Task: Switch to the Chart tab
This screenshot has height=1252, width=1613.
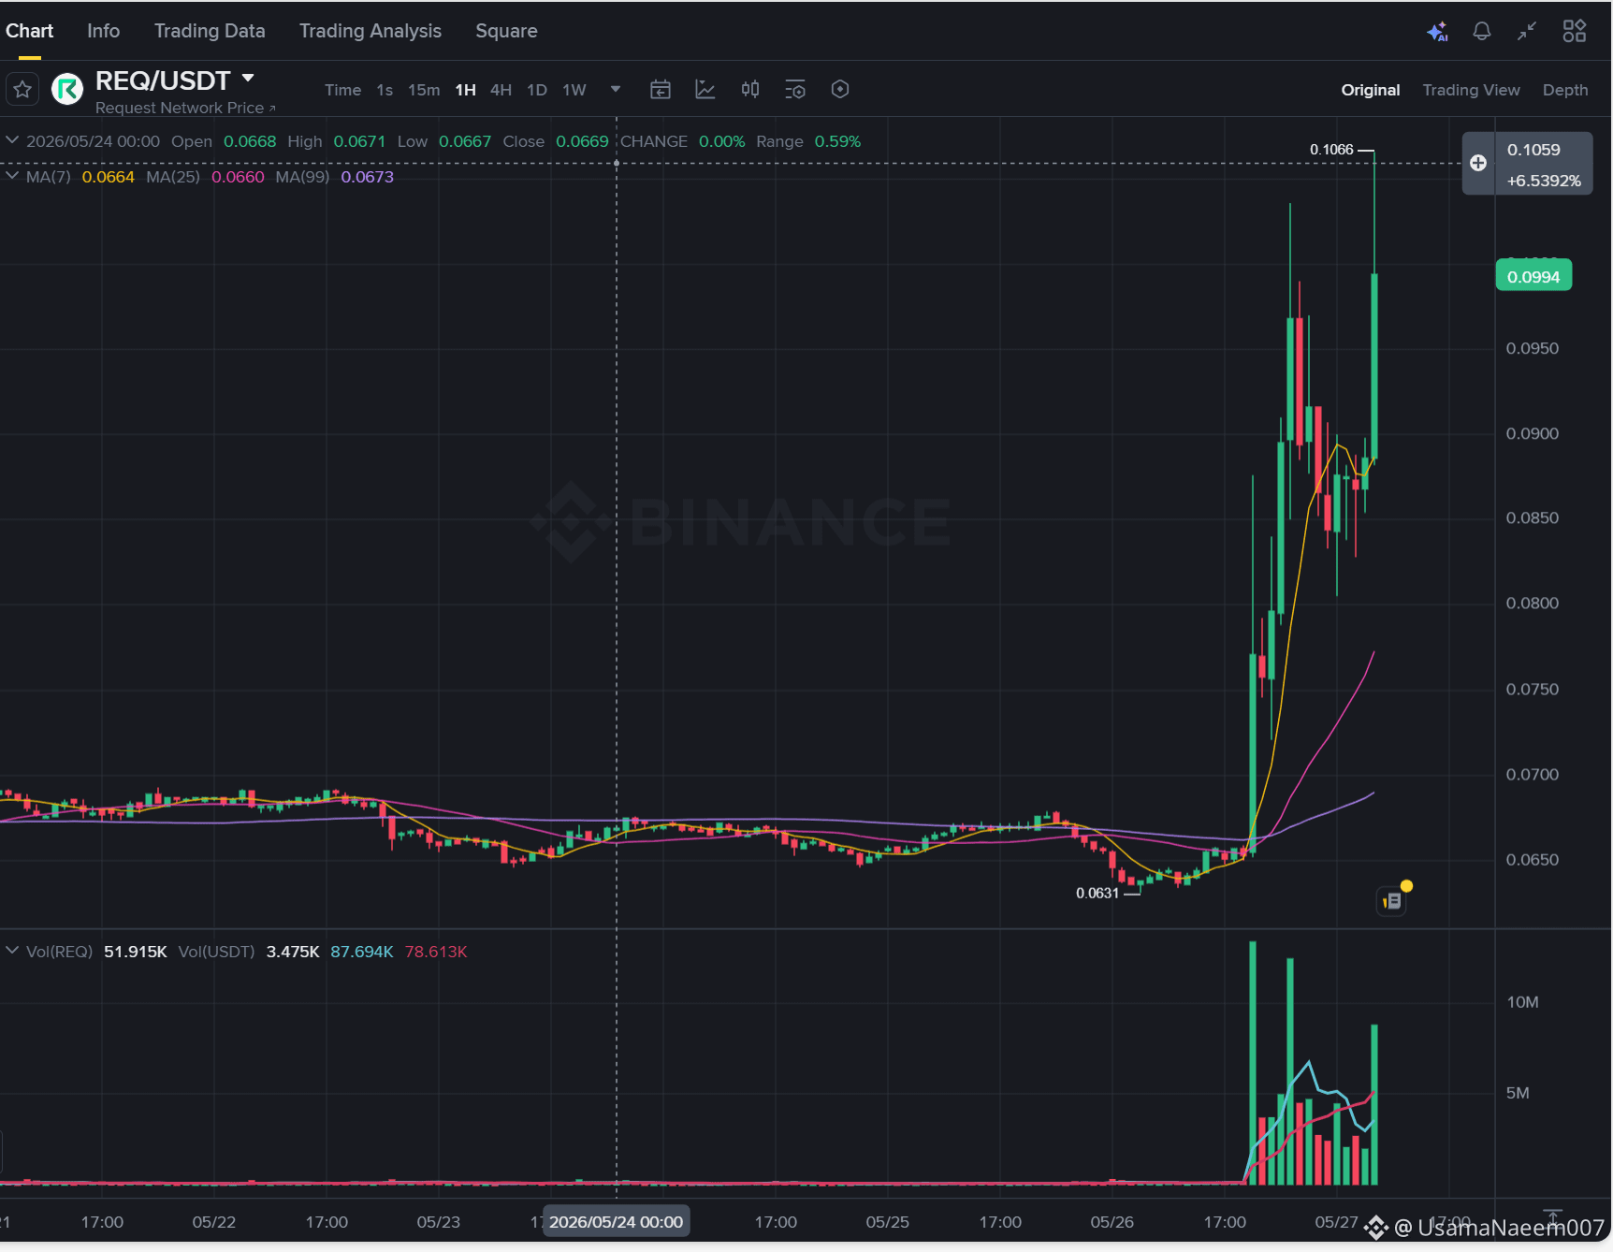Action: pos(30,31)
